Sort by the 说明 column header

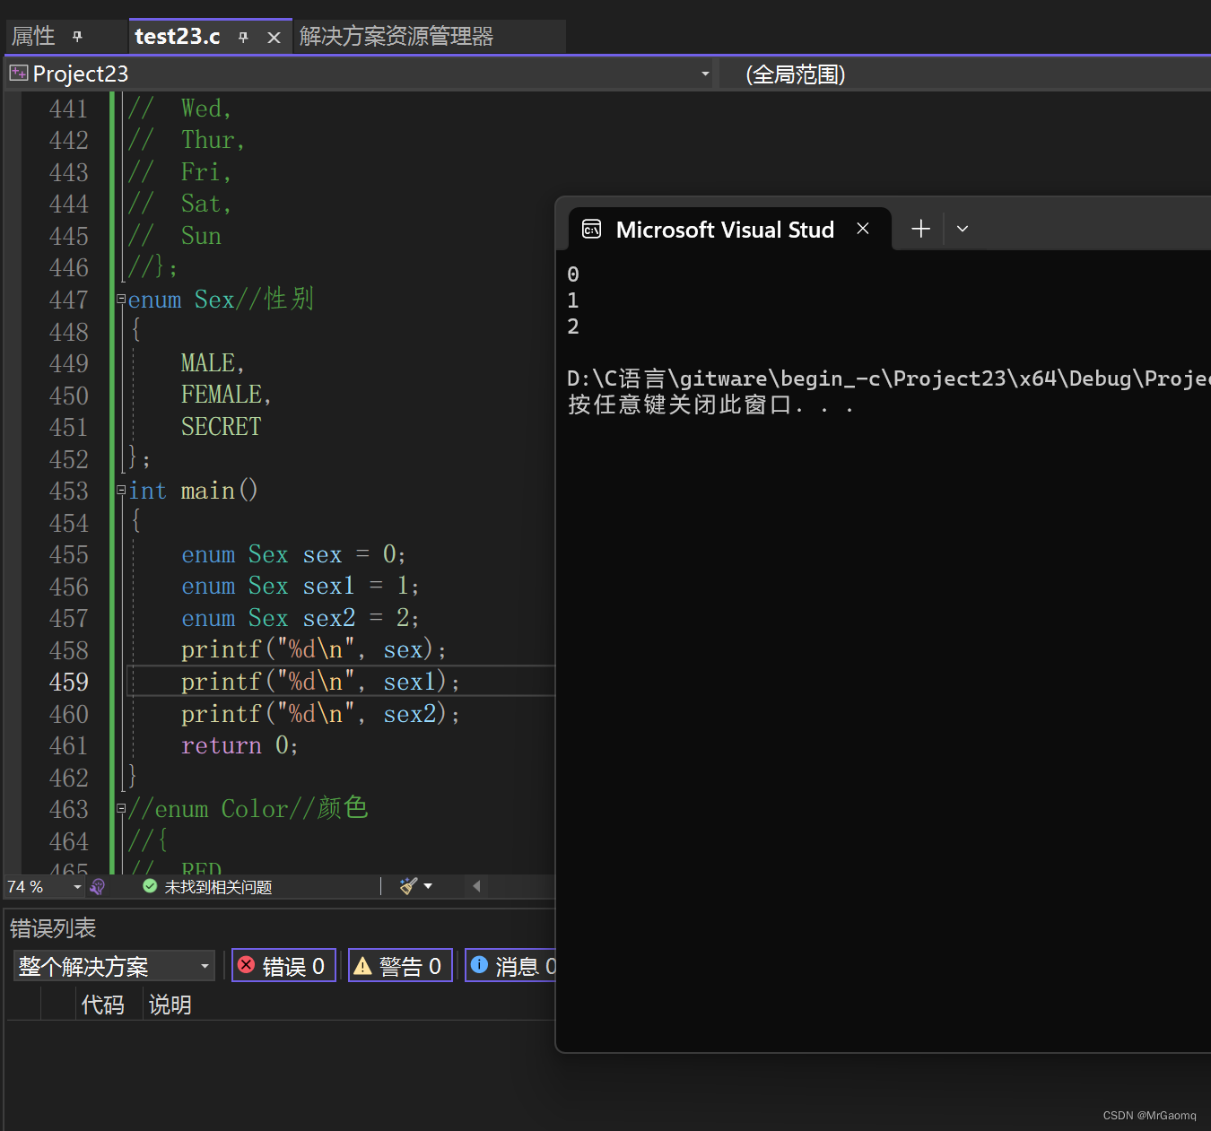pos(170,1005)
